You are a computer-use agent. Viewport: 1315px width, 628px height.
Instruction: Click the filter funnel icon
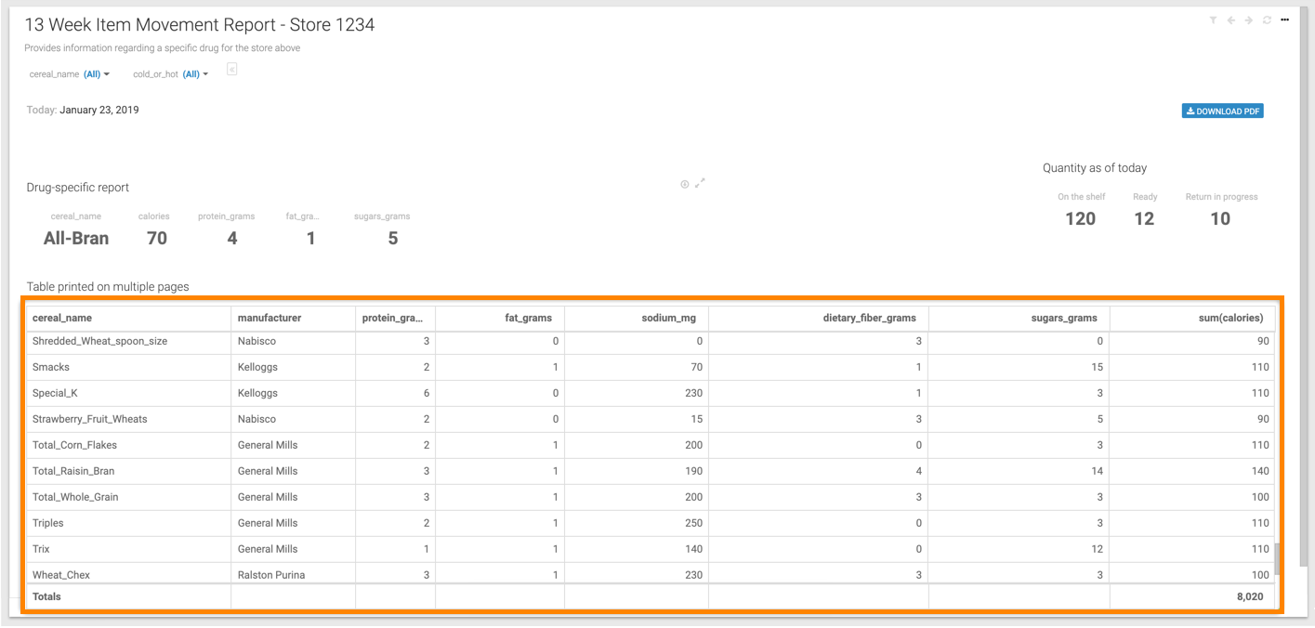(1213, 20)
